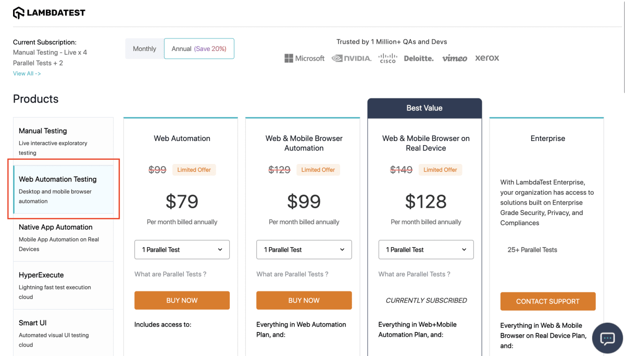
Task: Click the Vimeo logo
Action: click(455, 58)
